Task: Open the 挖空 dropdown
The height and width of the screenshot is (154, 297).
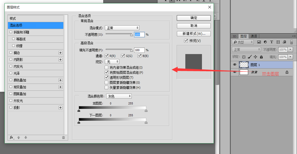Action: pyautogui.click(x=112, y=62)
